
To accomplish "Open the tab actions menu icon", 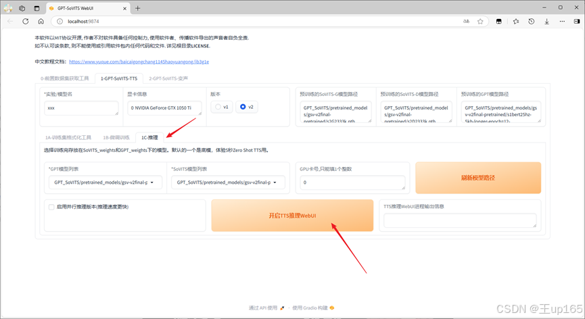I will click(37, 8).
